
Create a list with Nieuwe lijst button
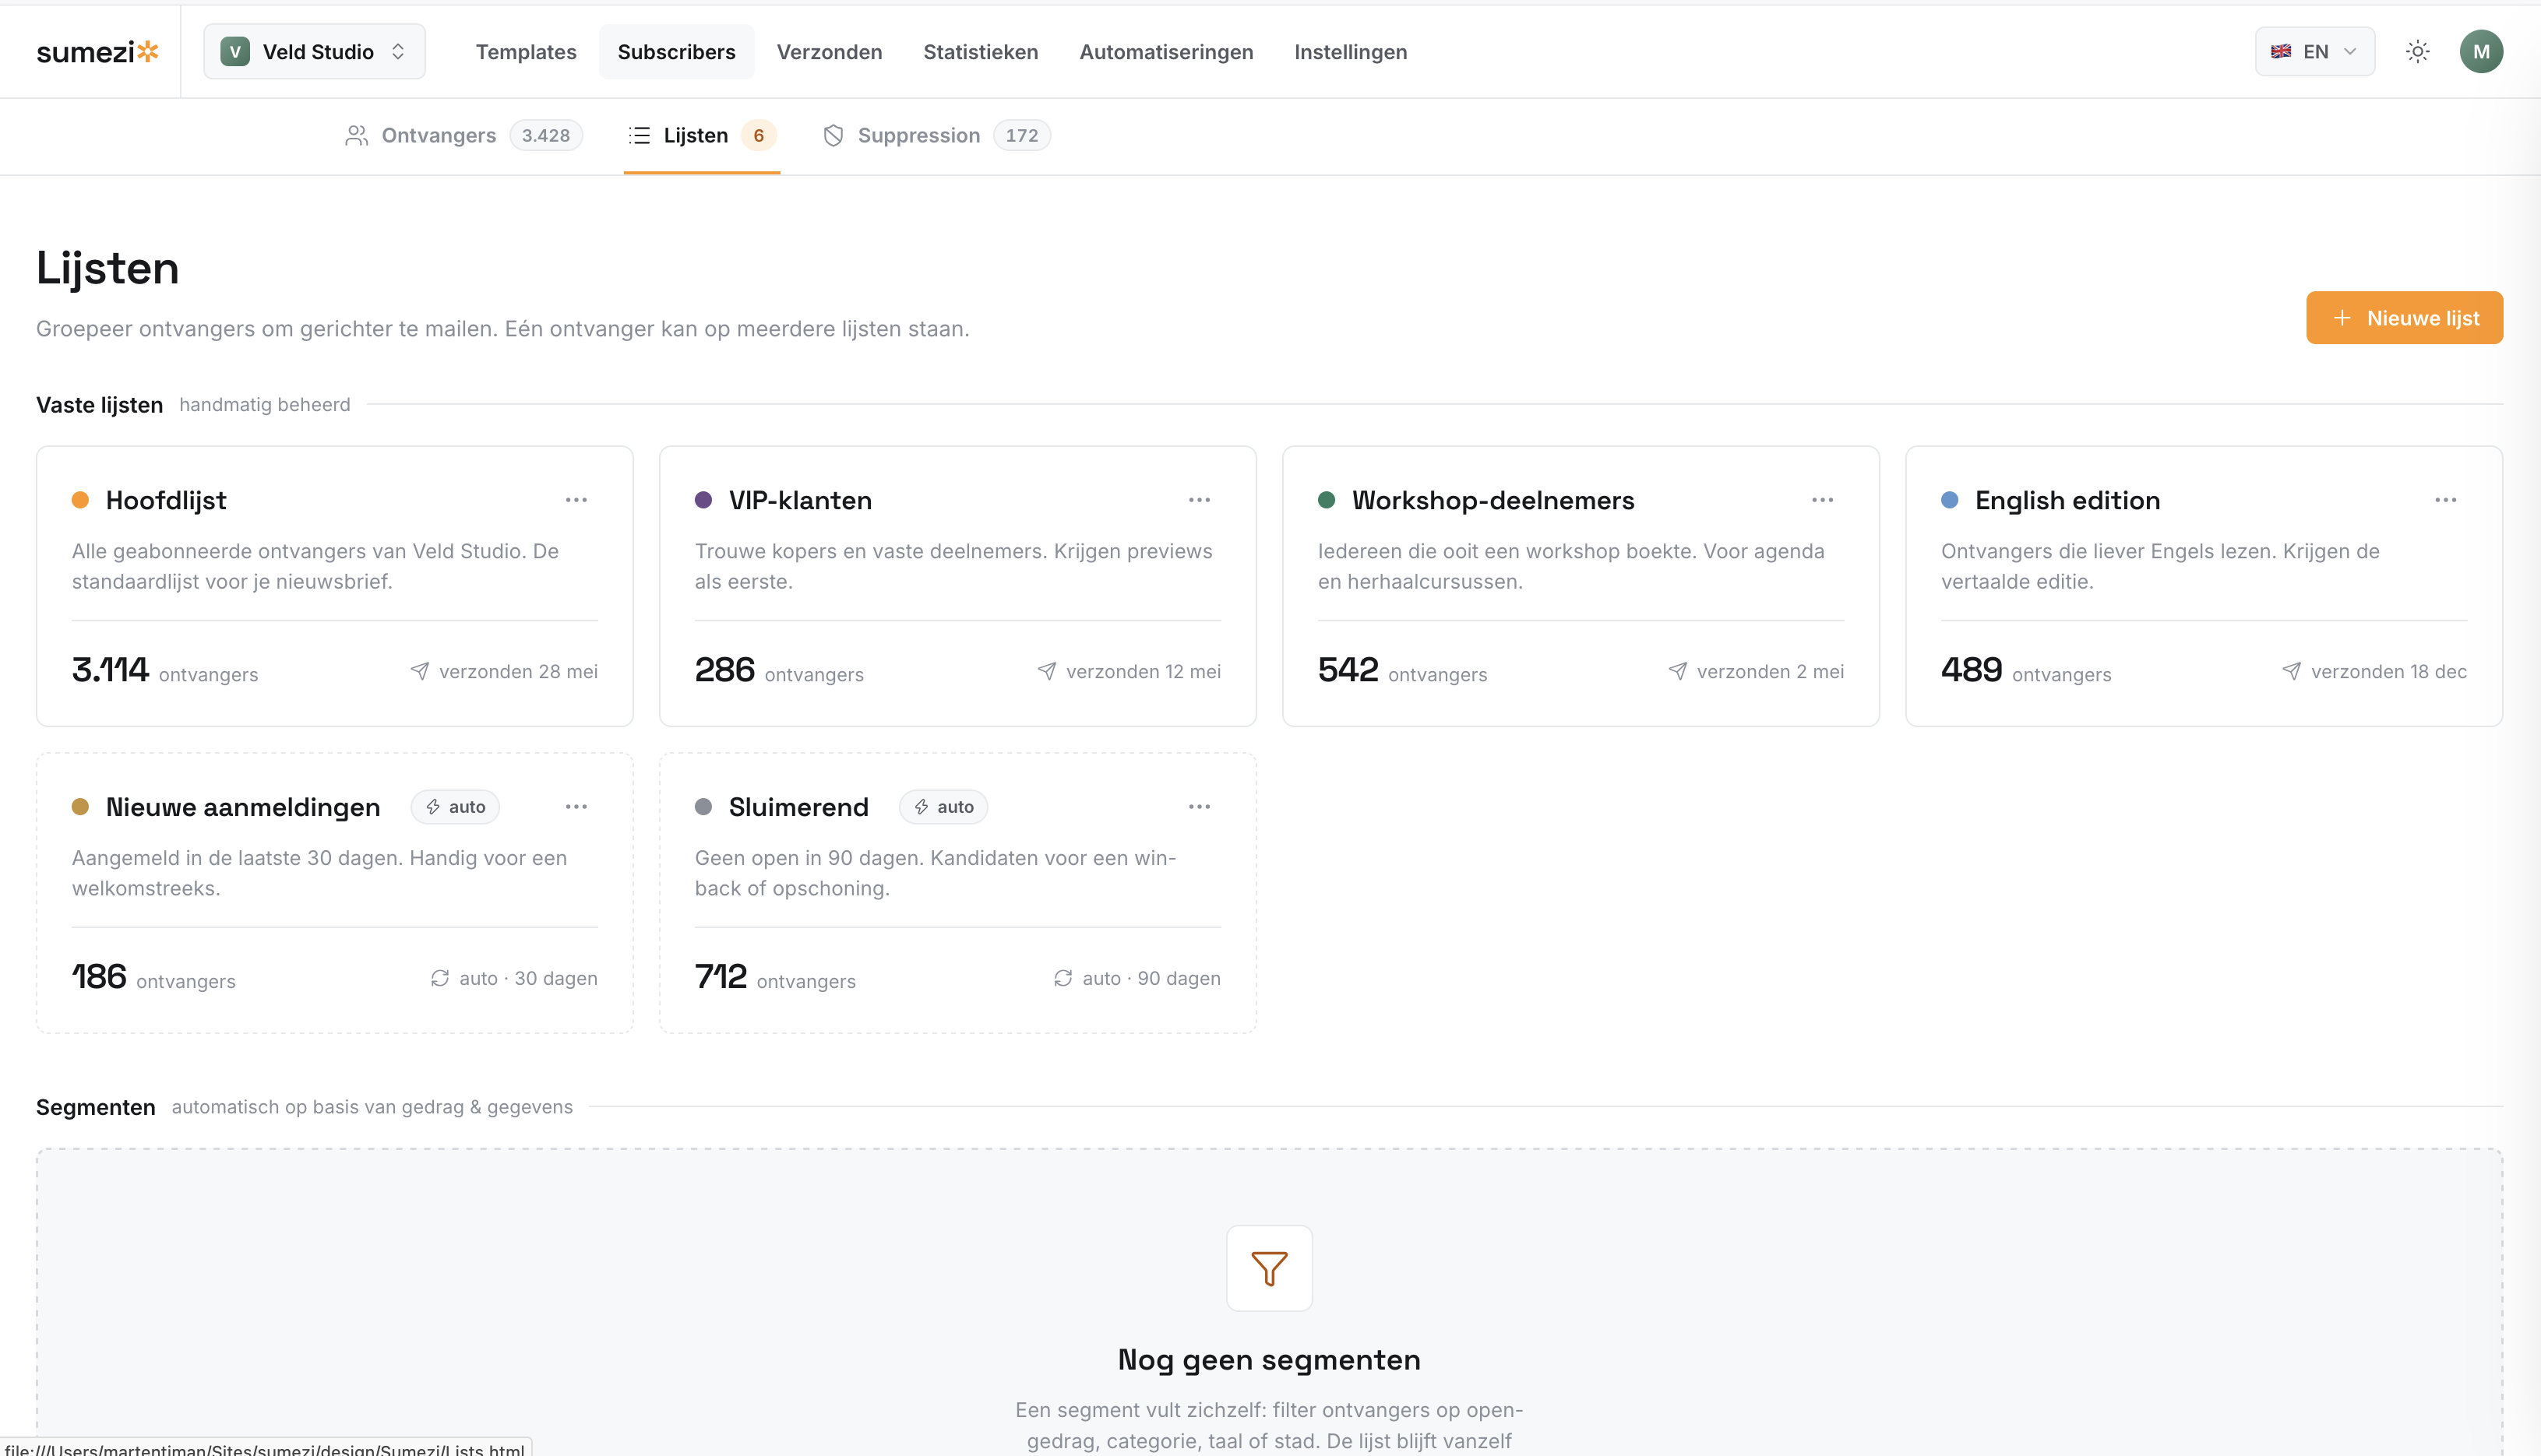(2405, 318)
